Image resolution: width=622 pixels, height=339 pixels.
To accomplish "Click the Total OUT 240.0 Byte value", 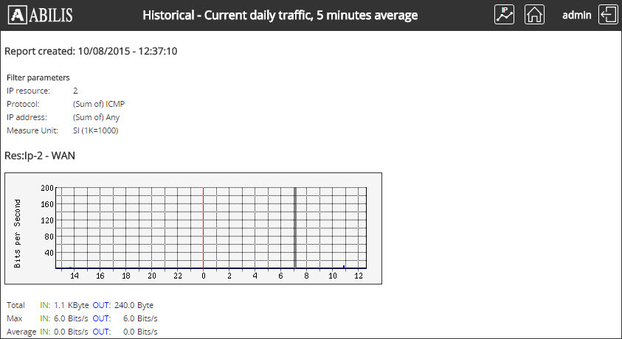I will [134, 305].
